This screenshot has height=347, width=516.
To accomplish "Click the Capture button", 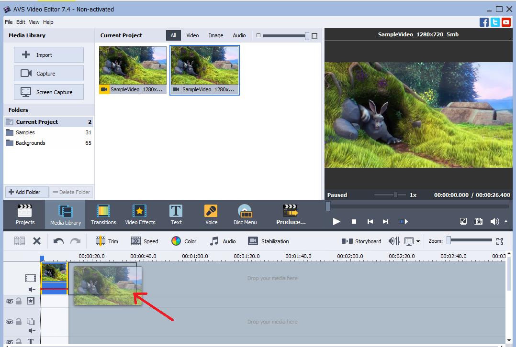I will 49,73.
